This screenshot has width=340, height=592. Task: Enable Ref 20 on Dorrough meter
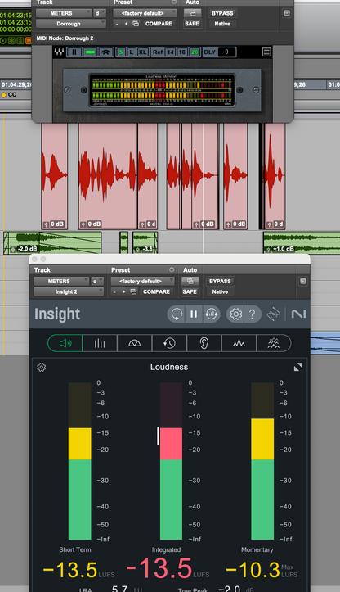(195, 52)
